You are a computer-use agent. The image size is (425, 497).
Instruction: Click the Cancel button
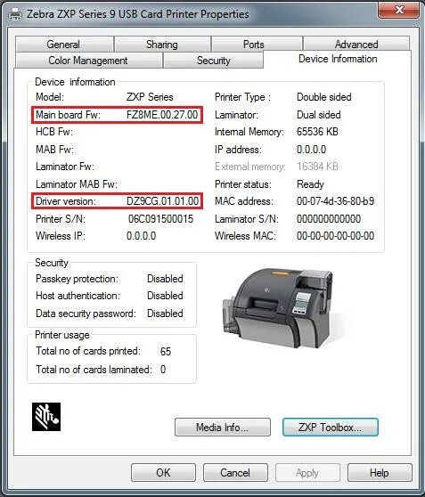(235, 473)
